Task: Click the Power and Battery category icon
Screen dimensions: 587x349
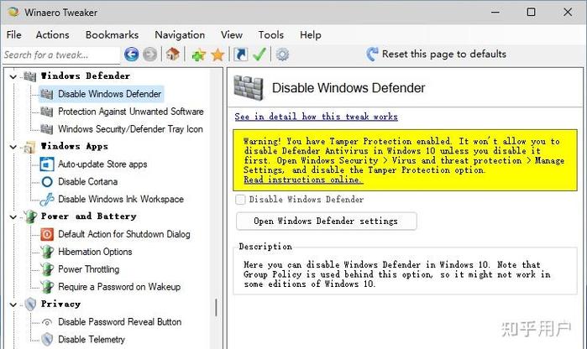Action: click(x=30, y=216)
